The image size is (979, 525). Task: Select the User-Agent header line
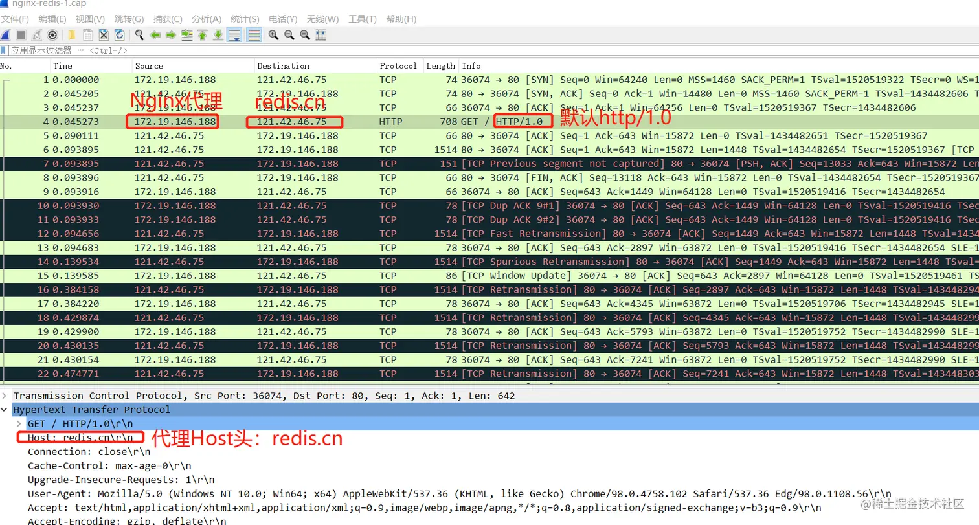pos(460,494)
